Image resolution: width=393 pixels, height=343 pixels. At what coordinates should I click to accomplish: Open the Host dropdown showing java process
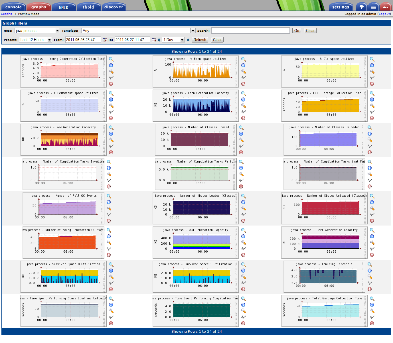click(37, 31)
